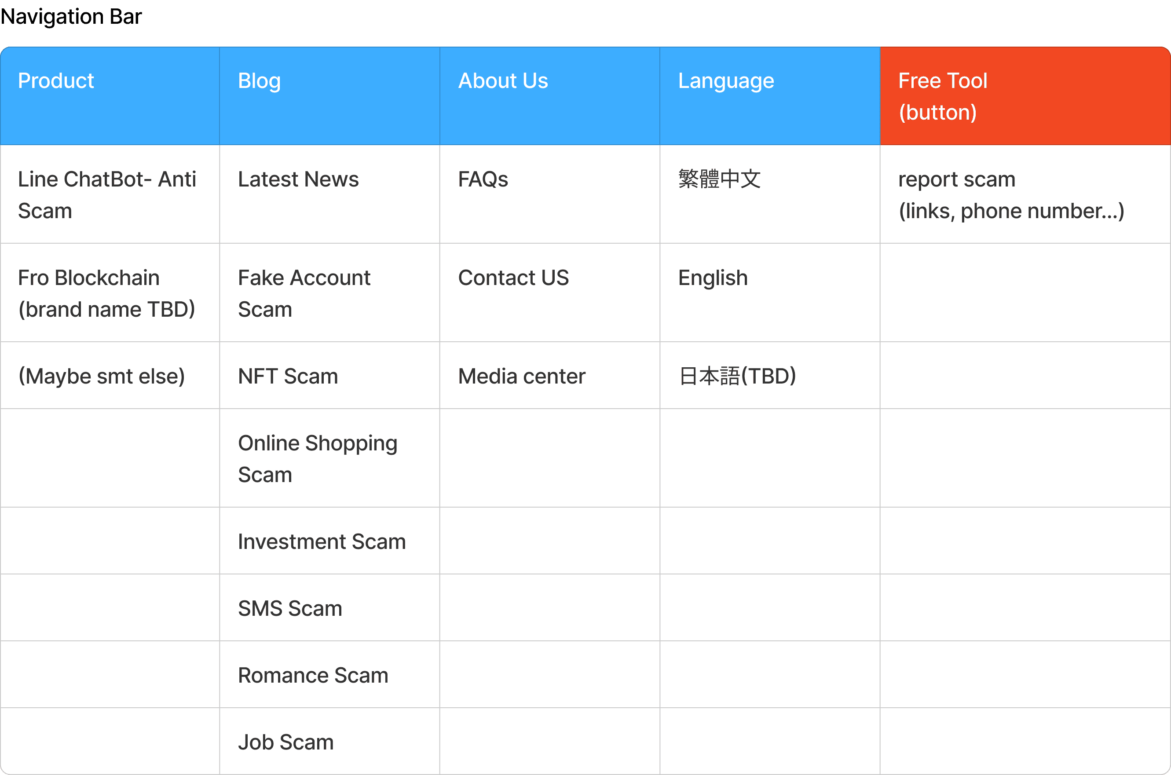Click the Product column header

56,80
